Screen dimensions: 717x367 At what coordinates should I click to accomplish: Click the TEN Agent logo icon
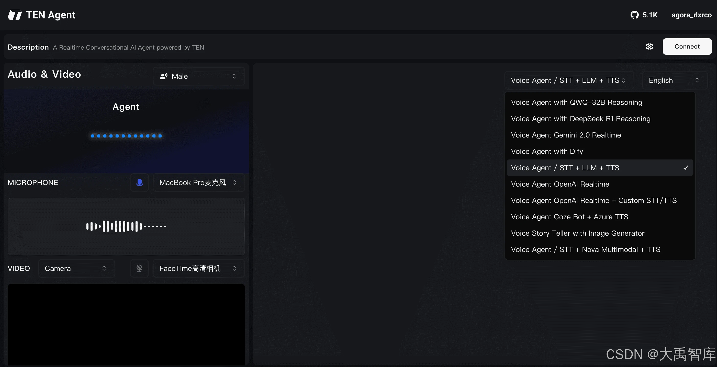[x=15, y=15]
